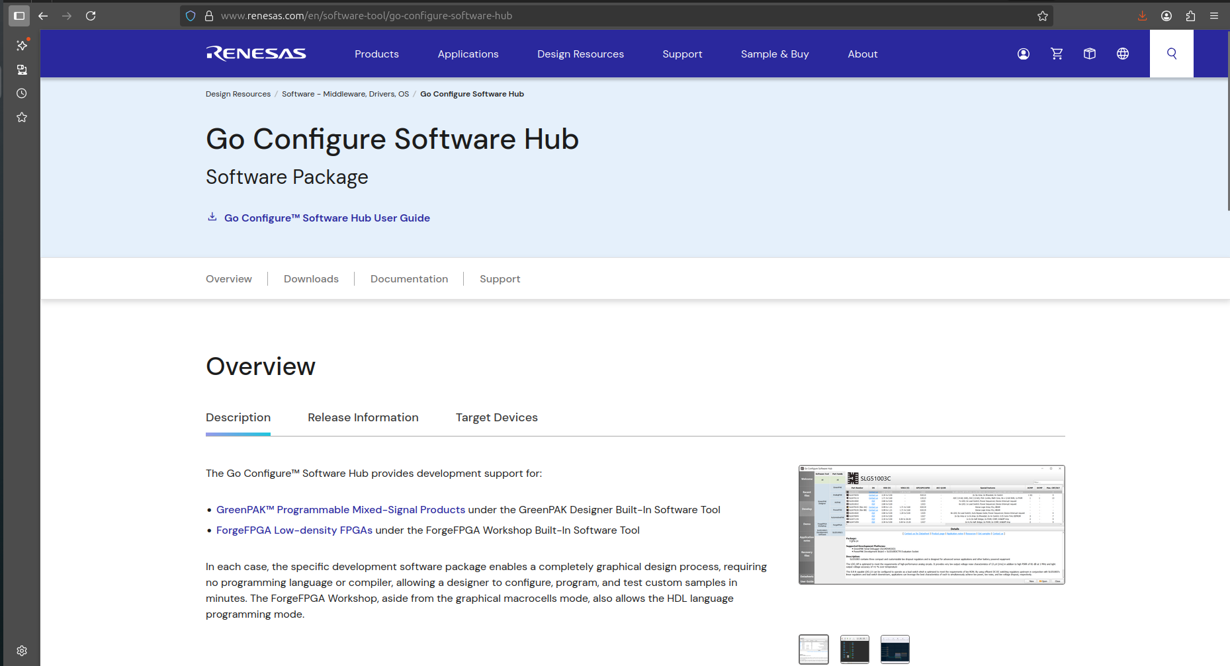Switch to Target Devices tab
1230x666 pixels.
click(x=496, y=417)
